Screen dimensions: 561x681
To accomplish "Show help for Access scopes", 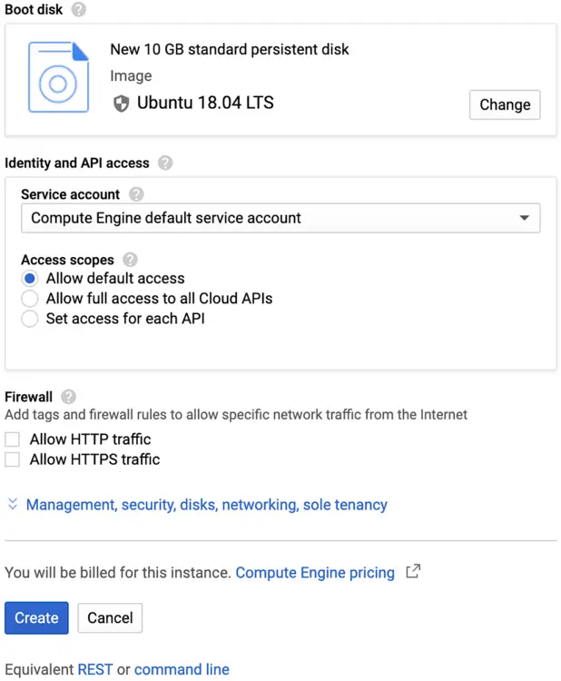I will 130,260.
